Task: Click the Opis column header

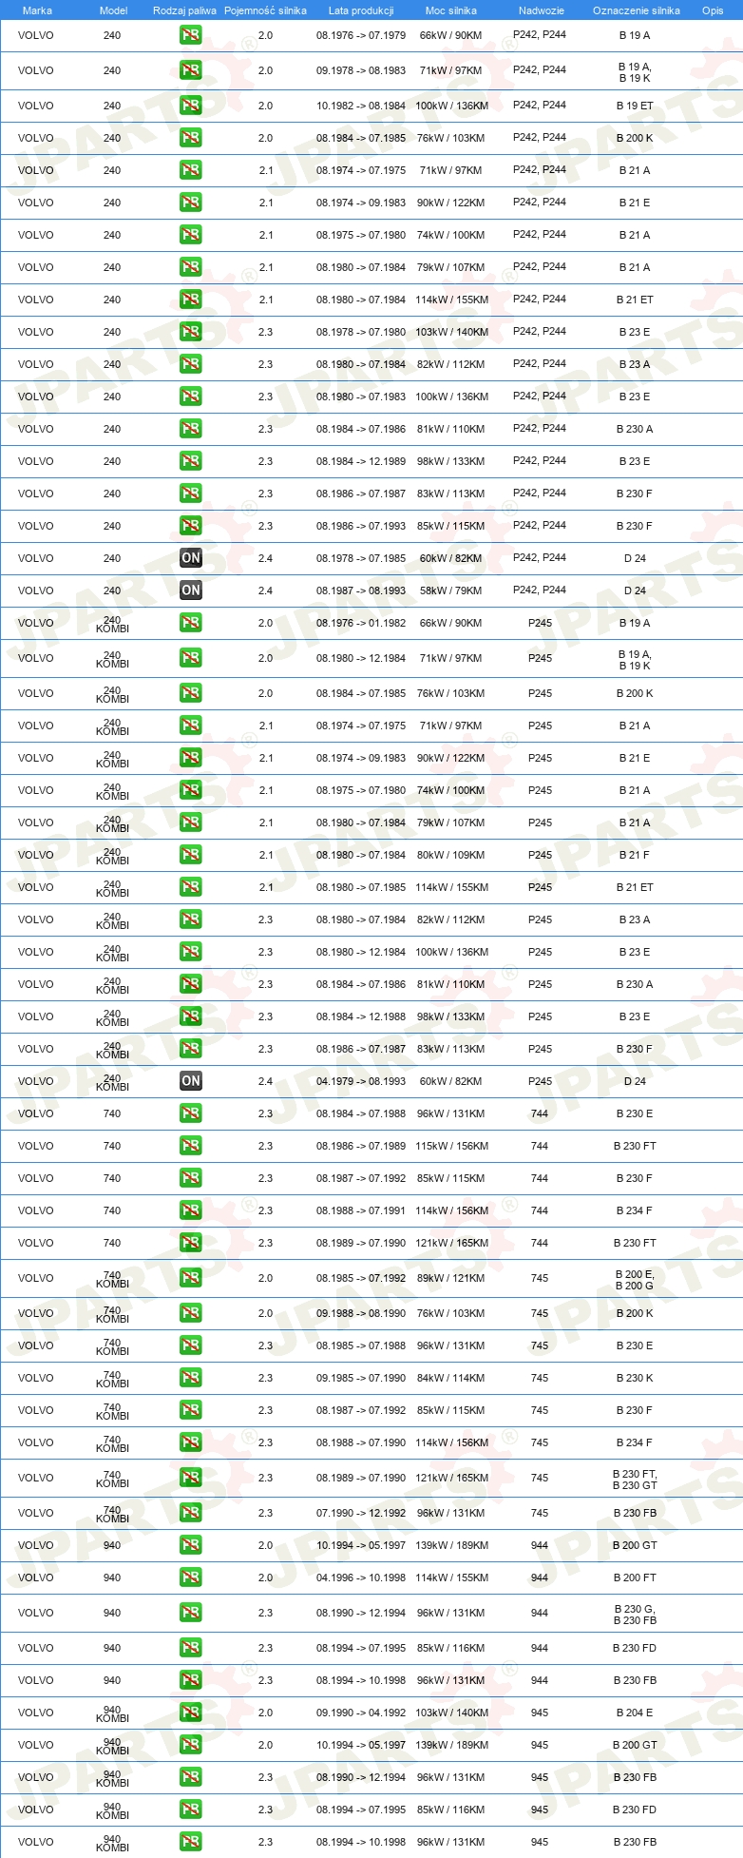Action: pyautogui.click(x=713, y=10)
